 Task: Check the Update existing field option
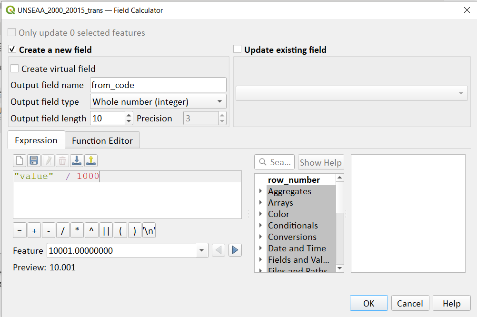pos(237,49)
